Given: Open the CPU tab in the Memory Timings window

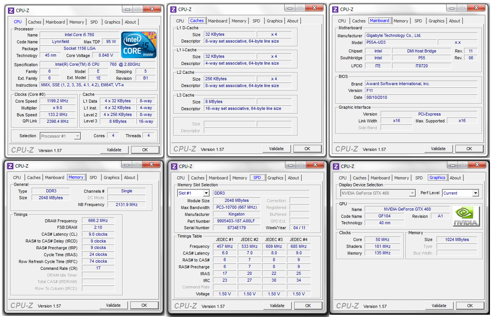Looking at the screenshot, I should tap(17, 178).
